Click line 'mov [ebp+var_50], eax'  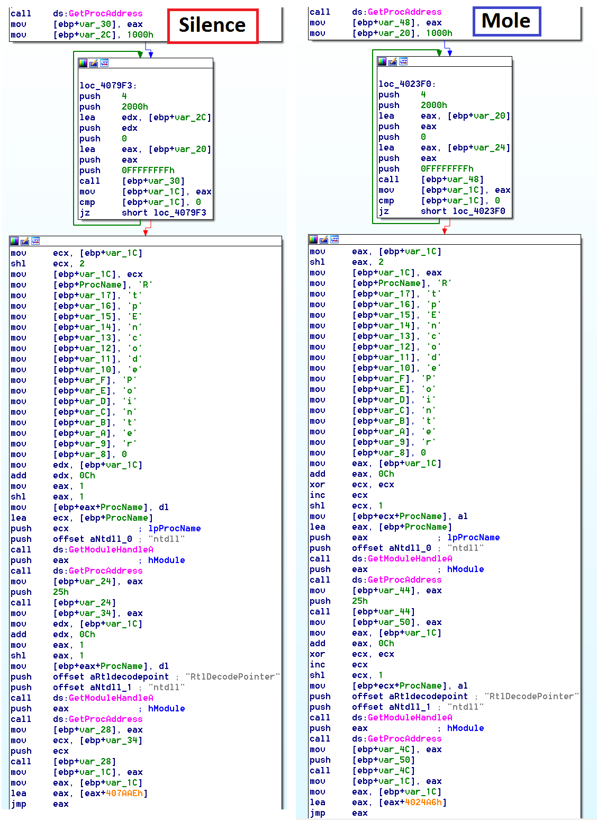pos(376,622)
